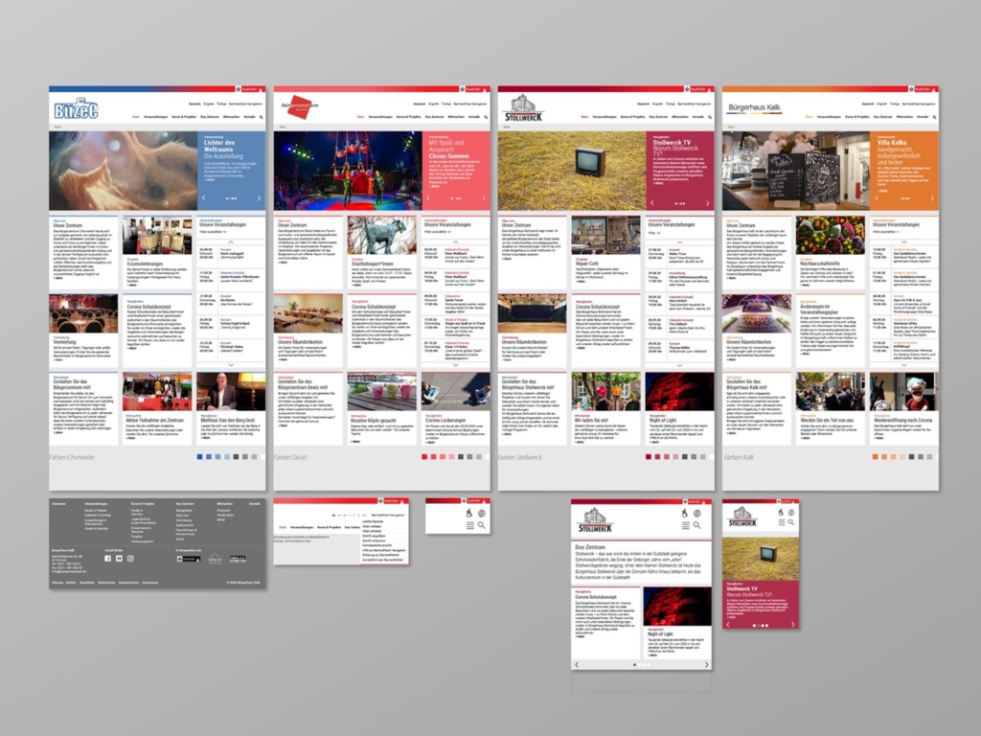Open 'Kurse & Projekte' in Bürgerhaus Kalk menu
Viewport: 981px width, 736px height.
pyautogui.click(x=856, y=116)
